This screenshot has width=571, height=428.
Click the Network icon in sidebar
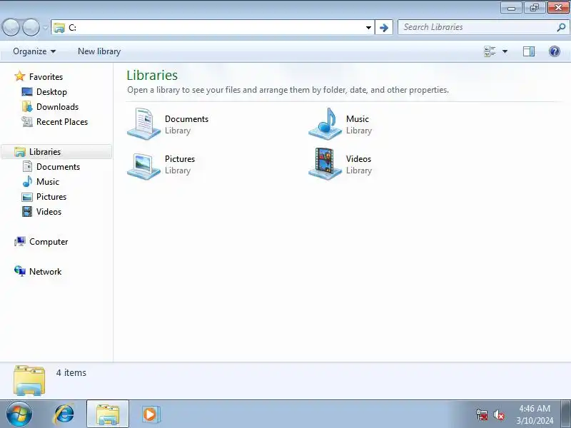tap(20, 271)
